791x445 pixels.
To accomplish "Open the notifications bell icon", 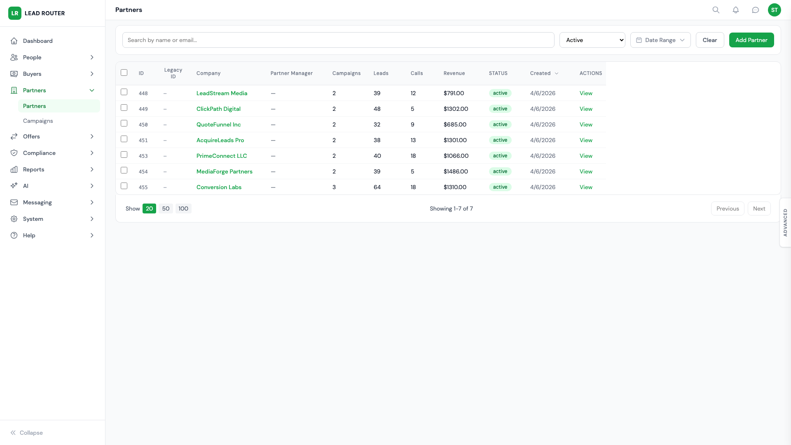I will (x=736, y=10).
